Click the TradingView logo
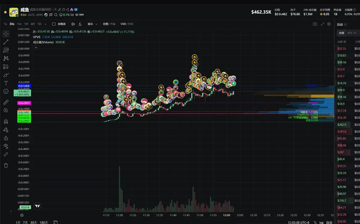 37,206
